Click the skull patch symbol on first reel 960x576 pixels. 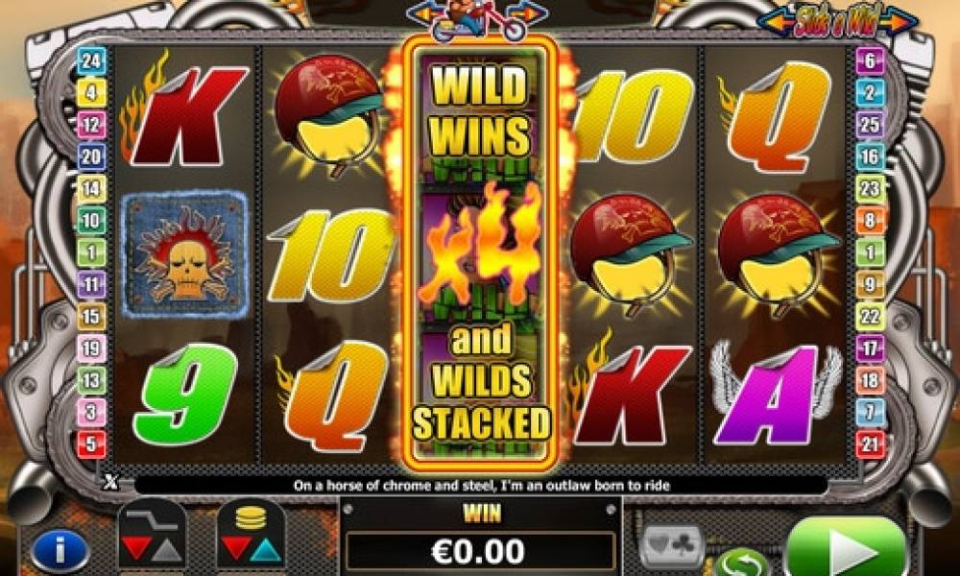(x=185, y=254)
